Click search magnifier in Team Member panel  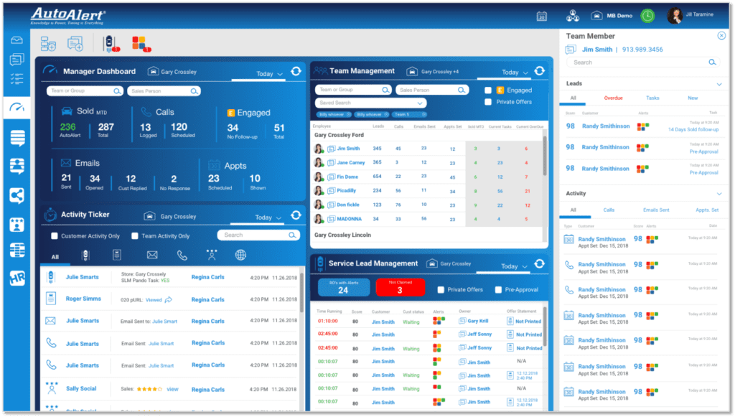[x=712, y=62]
